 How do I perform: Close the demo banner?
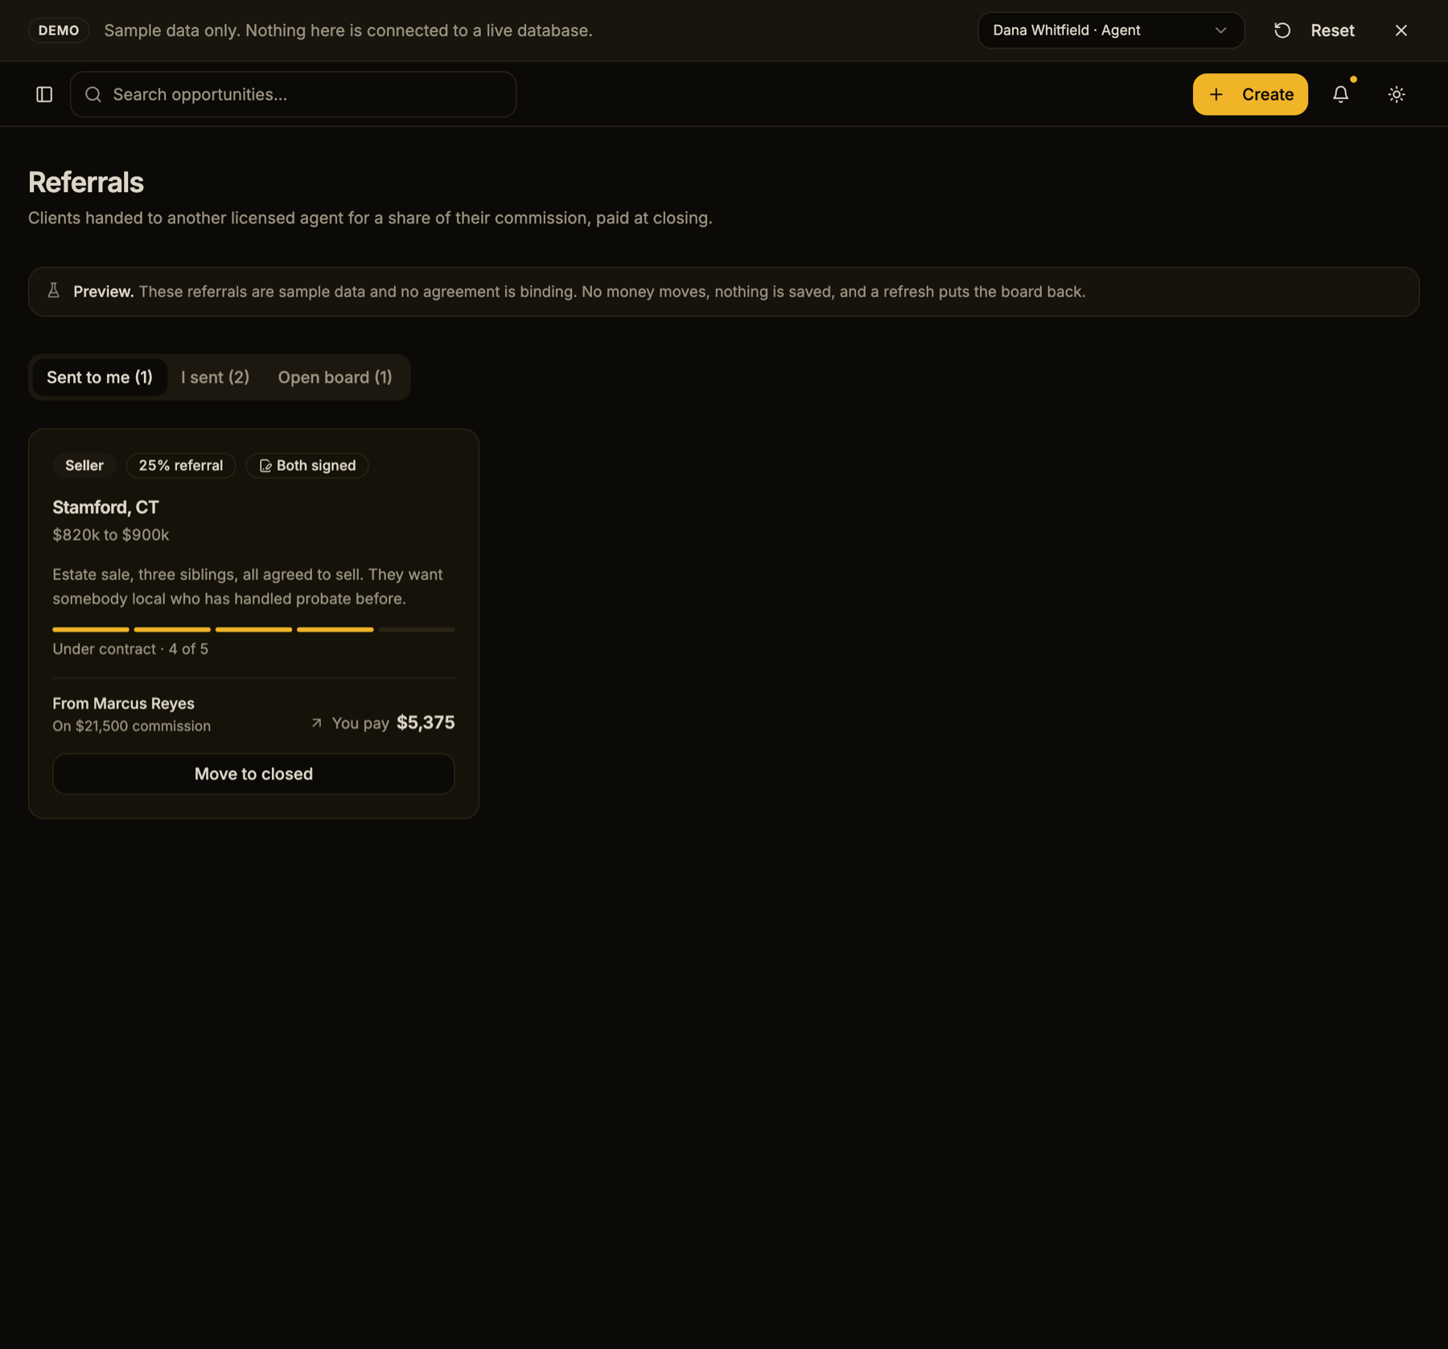pyautogui.click(x=1401, y=31)
